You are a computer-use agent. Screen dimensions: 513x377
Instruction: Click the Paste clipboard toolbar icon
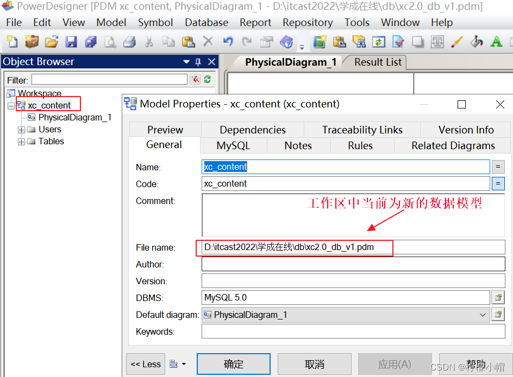click(x=188, y=42)
